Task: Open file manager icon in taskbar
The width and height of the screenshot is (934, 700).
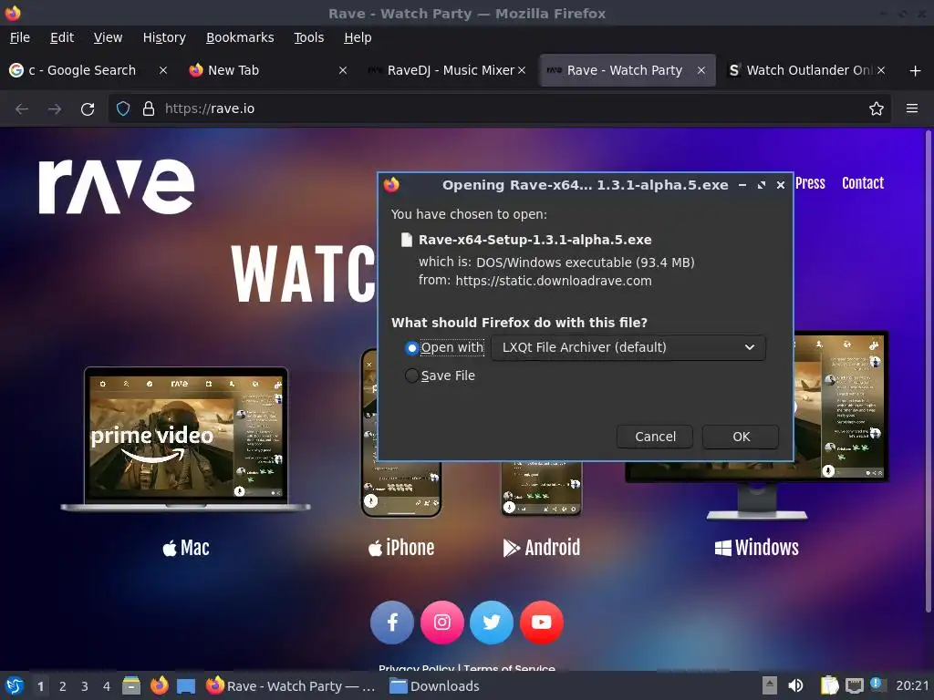Action: pyautogui.click(x=131, y=686)
